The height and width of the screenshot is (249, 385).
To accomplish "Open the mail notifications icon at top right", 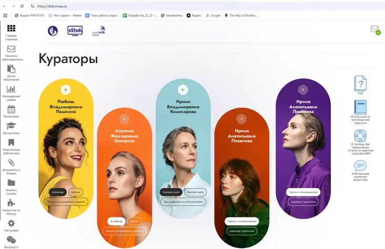I will [375, 29].
